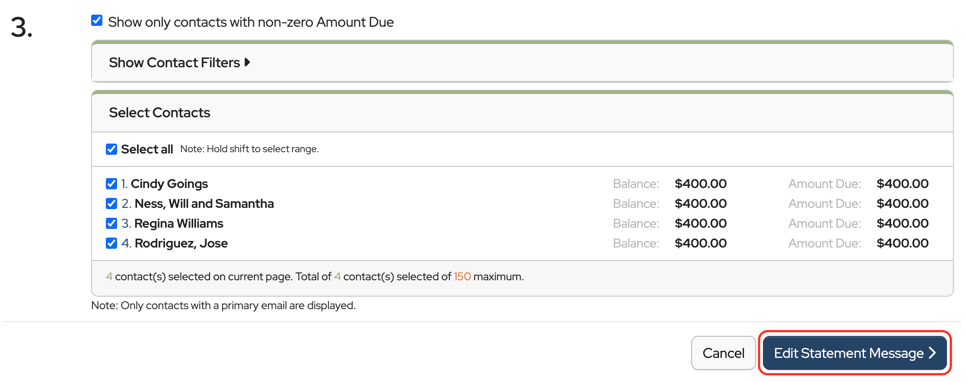Click the chevron on Edit Statement Message

[933, 353]
